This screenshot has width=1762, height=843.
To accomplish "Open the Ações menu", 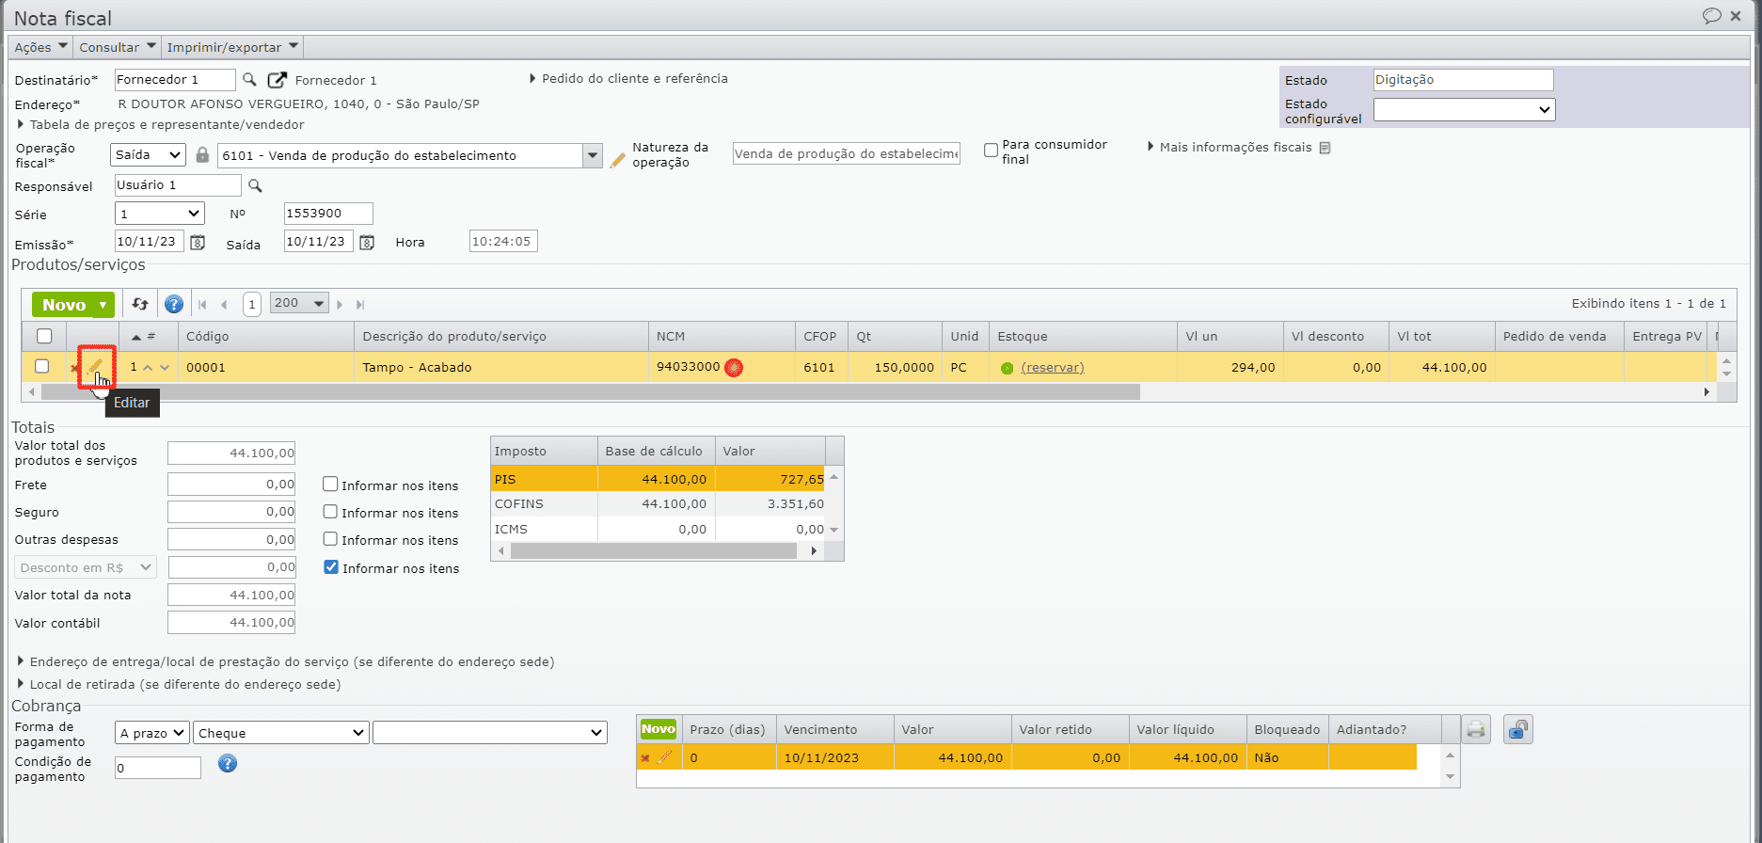I will pos(40,47).
